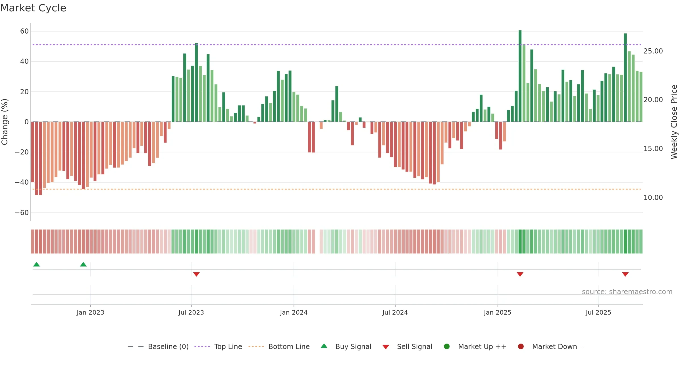Click the Weekly Close Price axis title
682x384 pixels.
pyautogui.click(x=674, y=122)
